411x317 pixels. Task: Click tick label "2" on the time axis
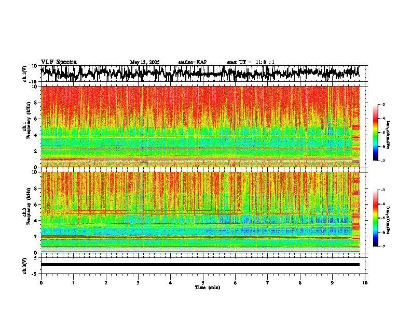[106, 283]
